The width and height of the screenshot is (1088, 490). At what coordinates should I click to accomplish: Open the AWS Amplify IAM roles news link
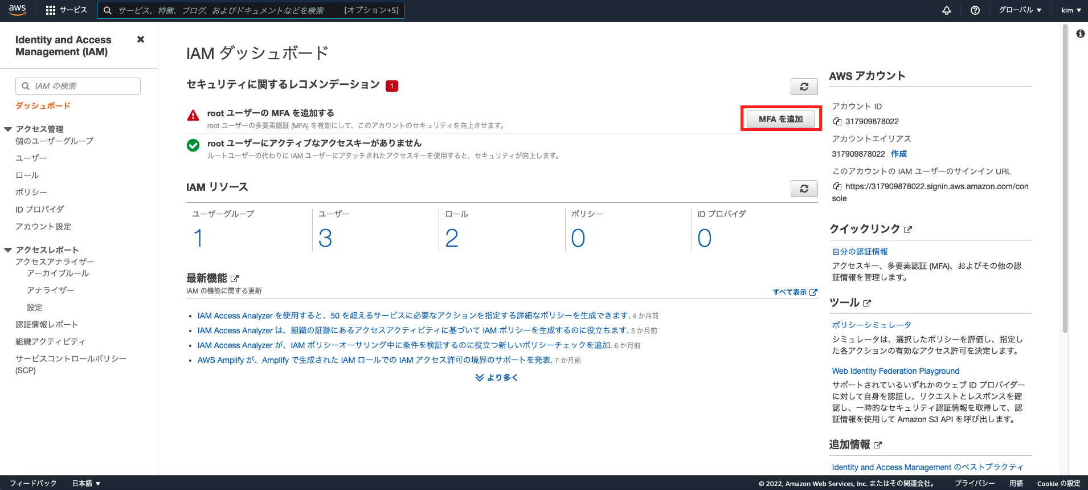click(x=375, y=360)
